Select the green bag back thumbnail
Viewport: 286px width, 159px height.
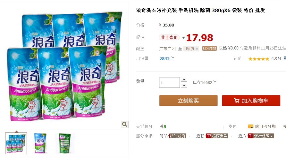click(64, 143)
